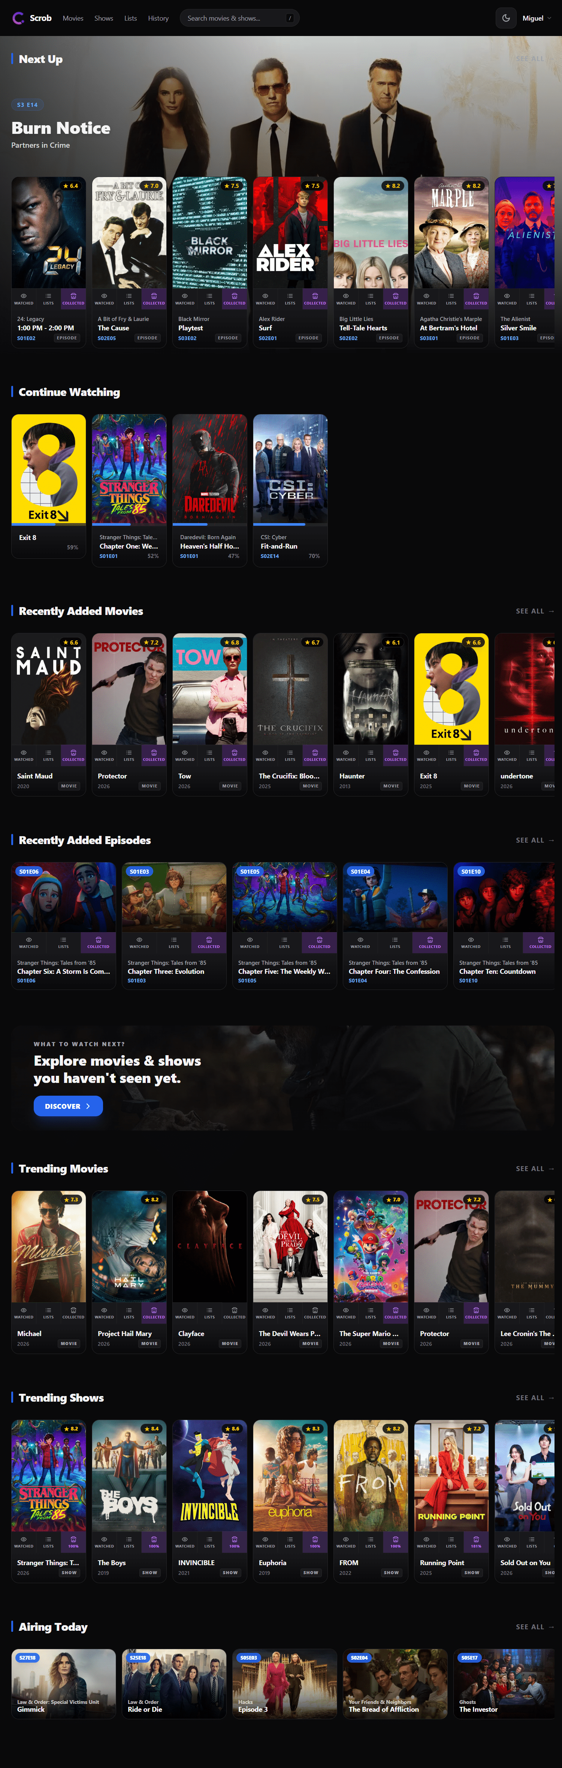Open Lists for INVINCIBLE
Viewport: 562px width, 1768px height.
[x=210, y=1542]
